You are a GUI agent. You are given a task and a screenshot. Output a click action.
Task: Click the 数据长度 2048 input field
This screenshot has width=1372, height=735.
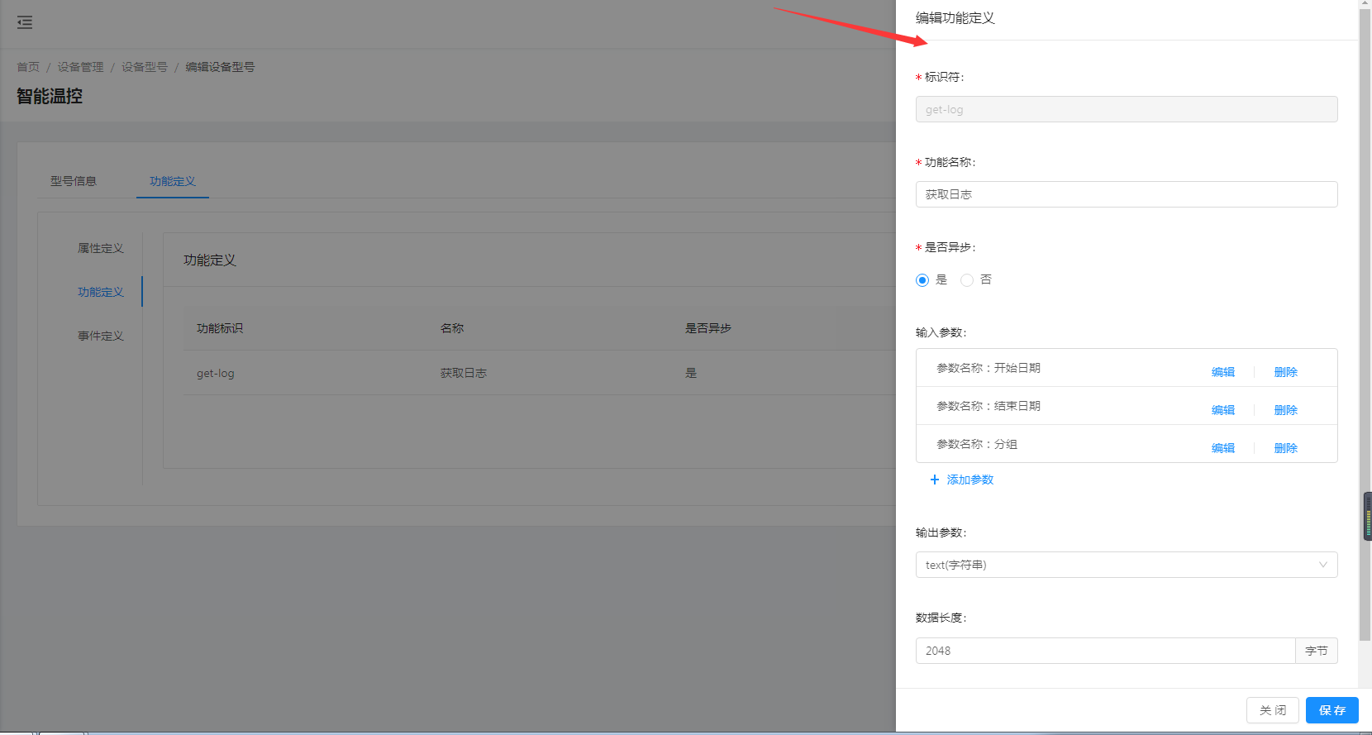pyautogui.click(x=1105, y=651)
